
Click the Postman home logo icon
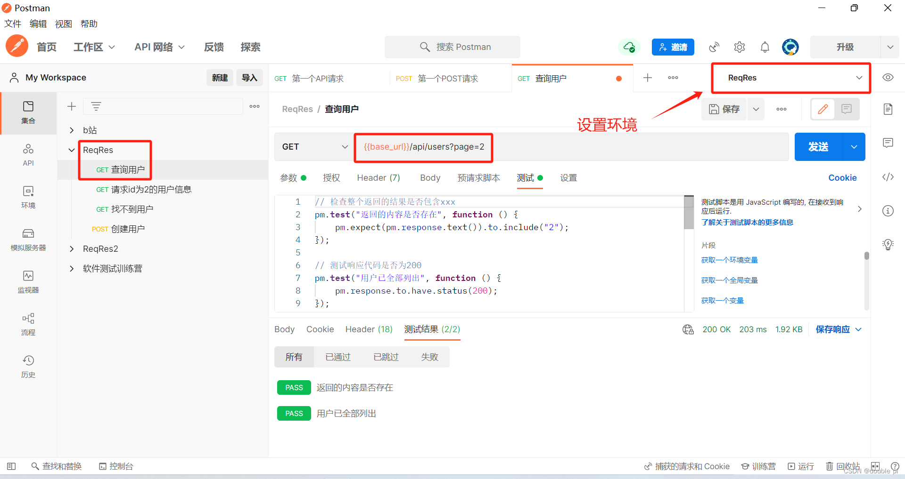tap(17, 46)
